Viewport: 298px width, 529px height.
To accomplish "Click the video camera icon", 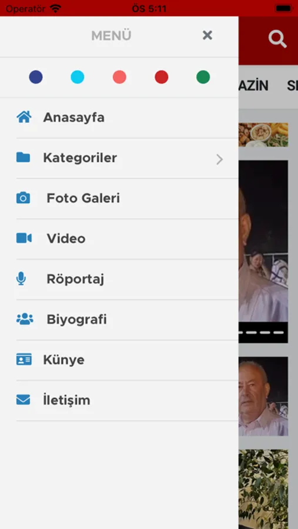I will [x=24, y=238].
